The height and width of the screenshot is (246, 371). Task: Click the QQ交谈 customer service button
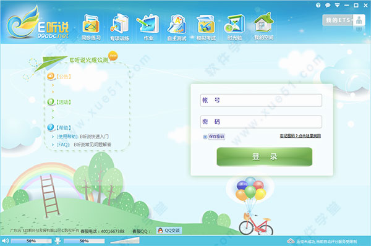[x=169, y=231]
